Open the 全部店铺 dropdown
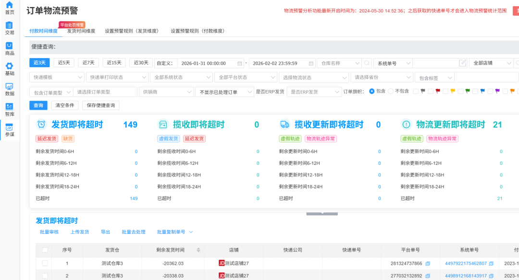 click(492, 63)
